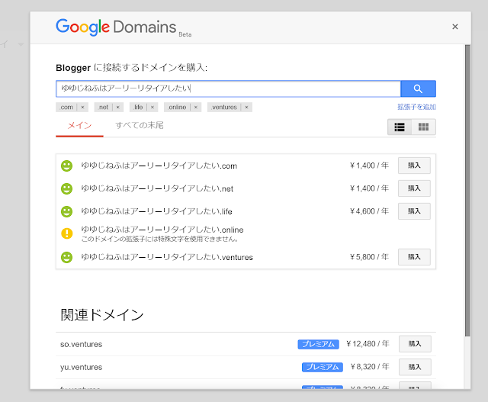
Task: Buy yu.ventures premium domain
Action: pos(415,367)
